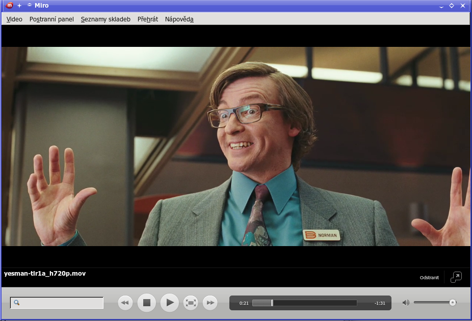This screenshot has width=472, height=321.
Task: Click the yesman-tlr1a_h720p.mov title
Action: click(45, 274)
